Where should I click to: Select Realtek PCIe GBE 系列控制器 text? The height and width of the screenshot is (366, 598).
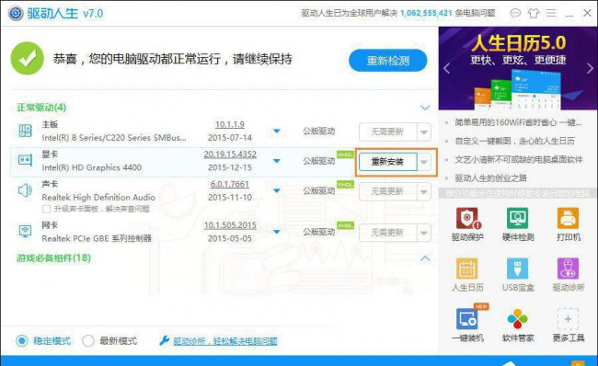click(97, 238)
